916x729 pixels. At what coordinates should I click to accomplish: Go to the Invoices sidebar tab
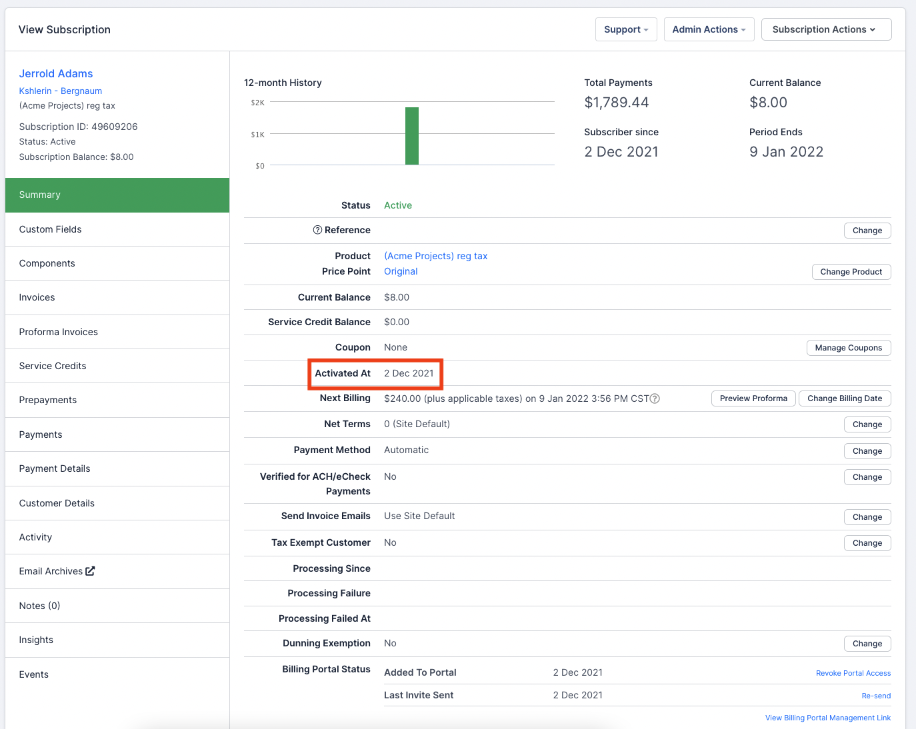pos(37,297)
